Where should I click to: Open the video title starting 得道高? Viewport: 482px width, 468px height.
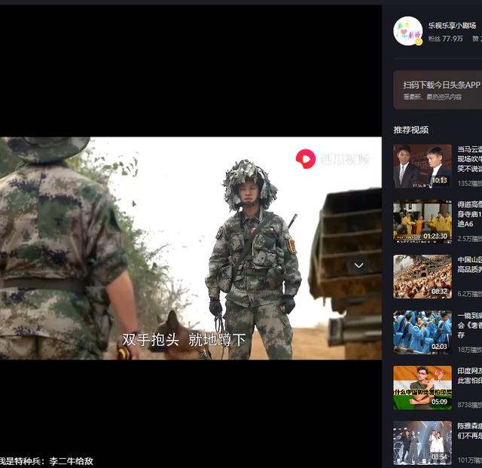pos(469,214)
